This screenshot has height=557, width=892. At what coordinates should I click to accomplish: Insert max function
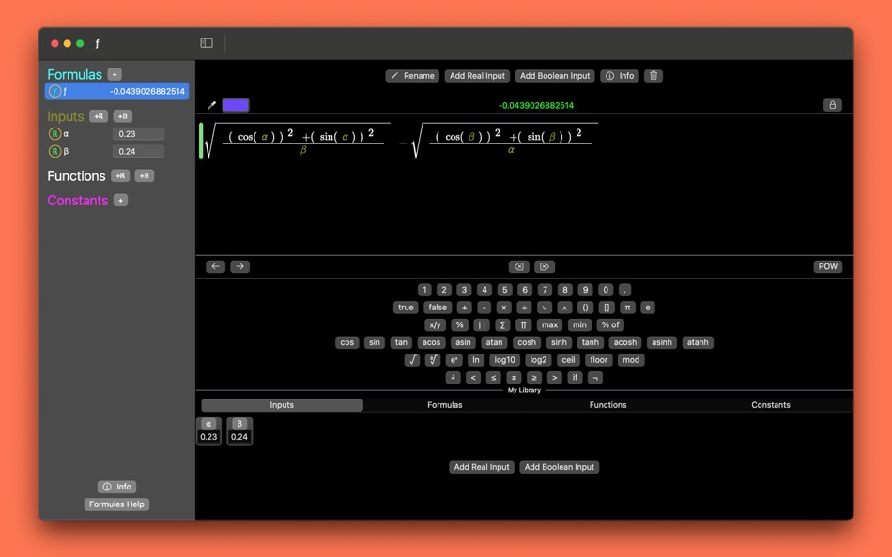549,325
